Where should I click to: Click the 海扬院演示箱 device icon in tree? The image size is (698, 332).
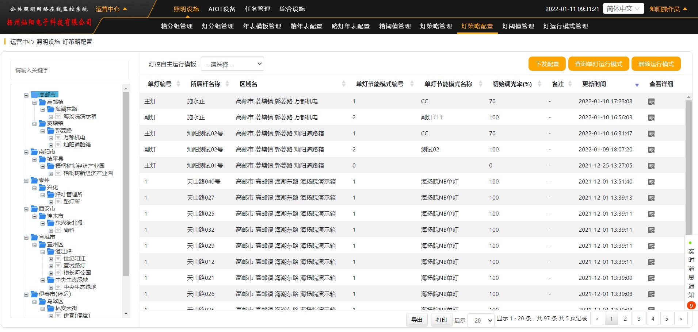(58, 116)
